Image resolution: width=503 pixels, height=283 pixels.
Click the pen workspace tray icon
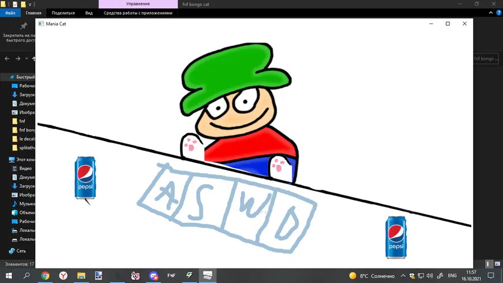coord(440,276)
